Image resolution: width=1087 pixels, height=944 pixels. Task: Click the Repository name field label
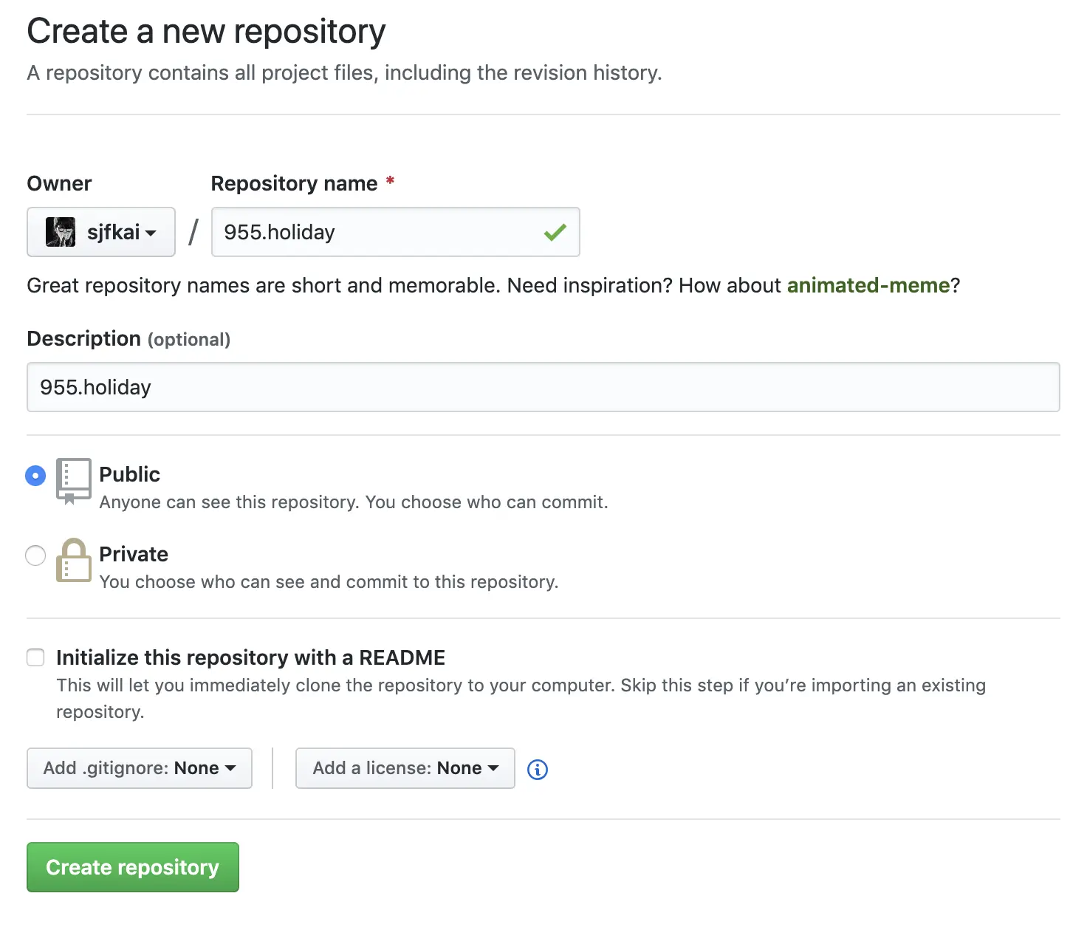click(294, 183)
